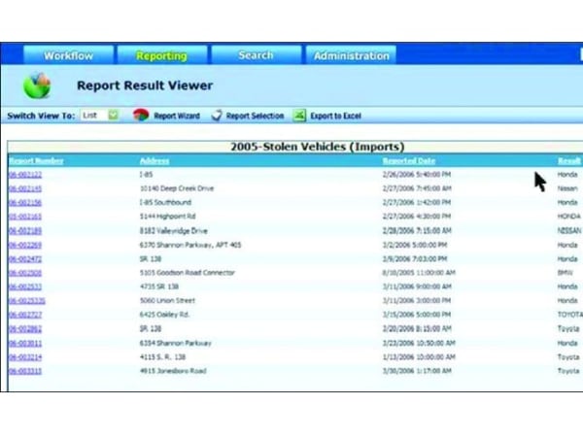Click the Reported Date column header
Screen dimensions: 583x437
(x=408, y=160)
